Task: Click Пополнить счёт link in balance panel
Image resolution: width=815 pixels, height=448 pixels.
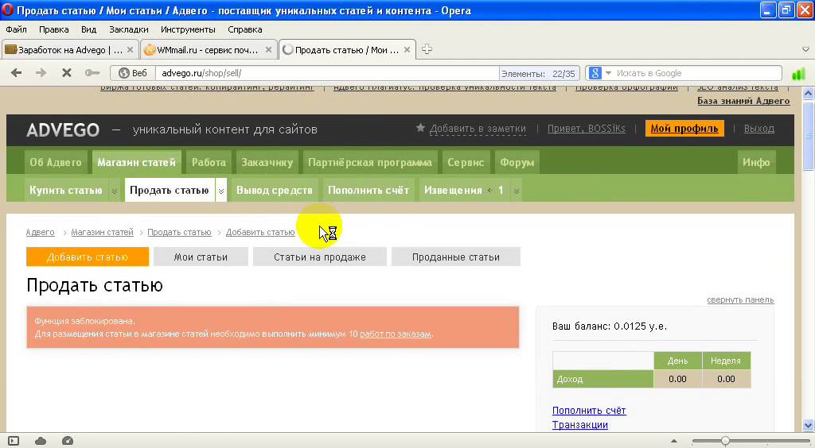Action: [x=589, y=410]
